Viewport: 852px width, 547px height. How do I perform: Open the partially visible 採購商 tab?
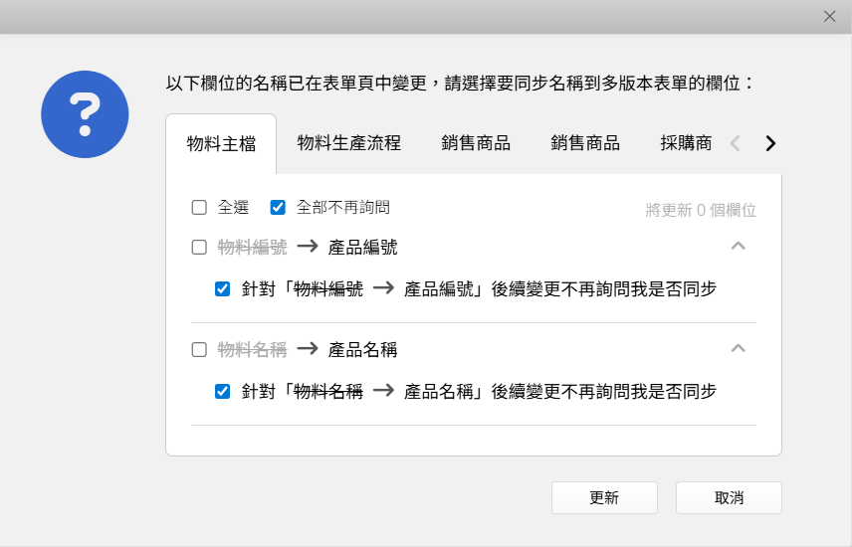[686, 143]
